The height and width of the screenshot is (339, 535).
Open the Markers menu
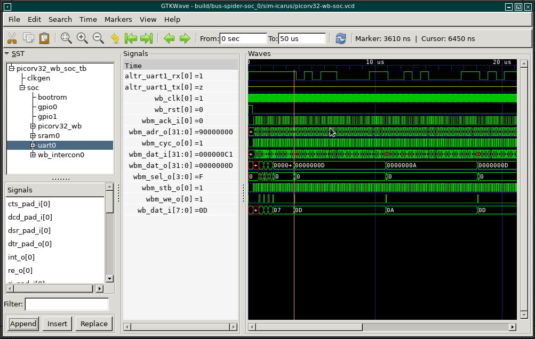(x=118, y=19)
